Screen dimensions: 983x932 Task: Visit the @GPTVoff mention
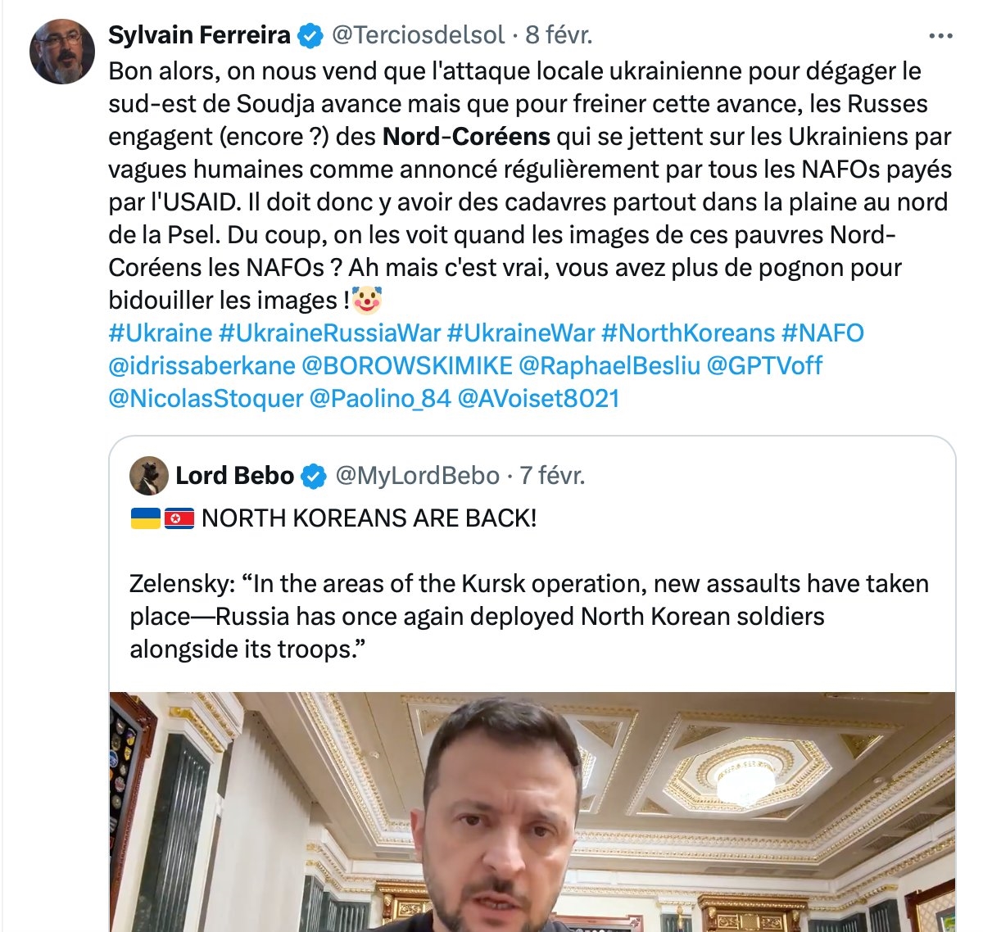[x=763, y=366]
